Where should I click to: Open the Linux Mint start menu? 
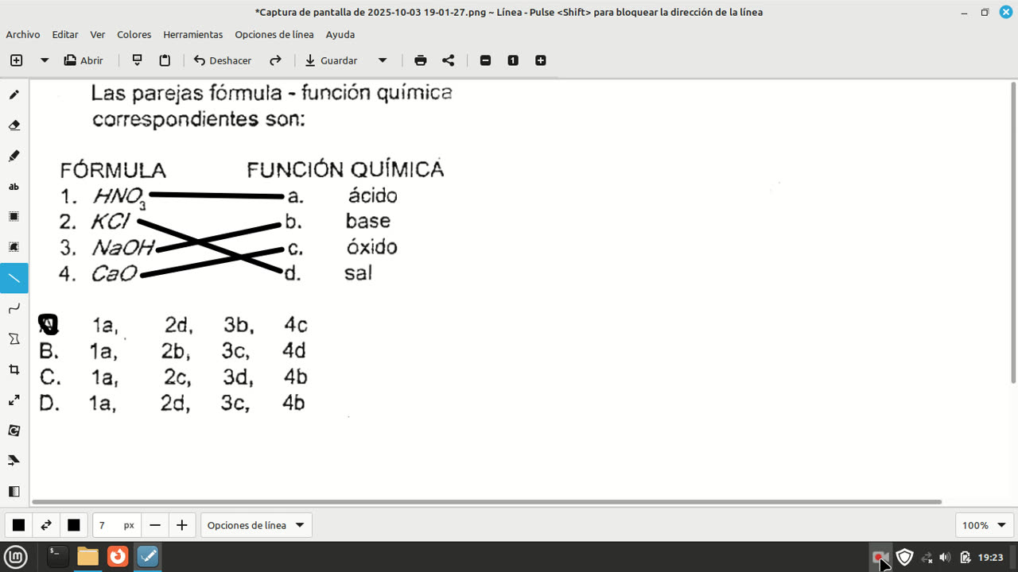(16, 557)
